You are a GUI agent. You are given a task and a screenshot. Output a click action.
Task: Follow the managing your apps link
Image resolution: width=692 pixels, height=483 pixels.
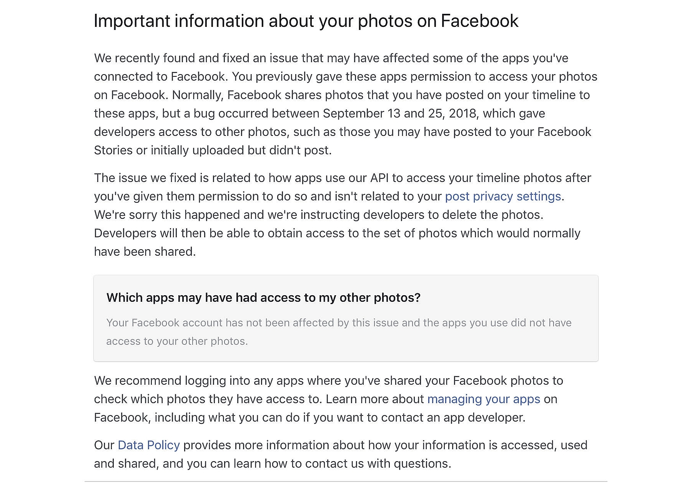click(484, 399)
